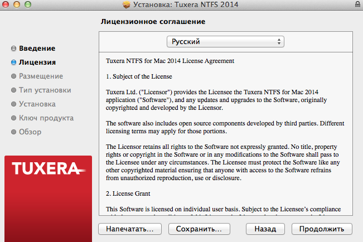Click the gray bullet next to Обзор
363x242 pixels.
tap(13, 132)
